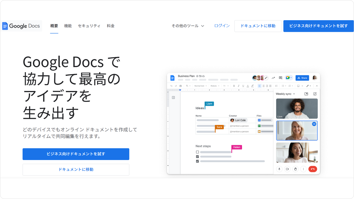Toggle bold formatting
The image size is (354, 199).
coord(234,86)
